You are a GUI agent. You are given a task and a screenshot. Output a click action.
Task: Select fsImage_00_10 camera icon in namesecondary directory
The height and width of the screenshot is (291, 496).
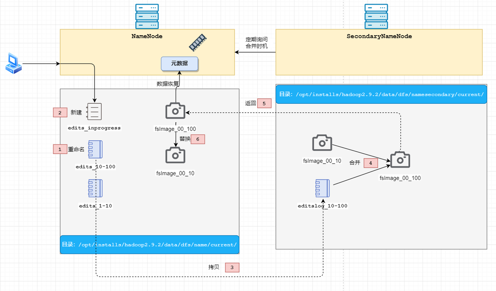click(x=322, y=143)
